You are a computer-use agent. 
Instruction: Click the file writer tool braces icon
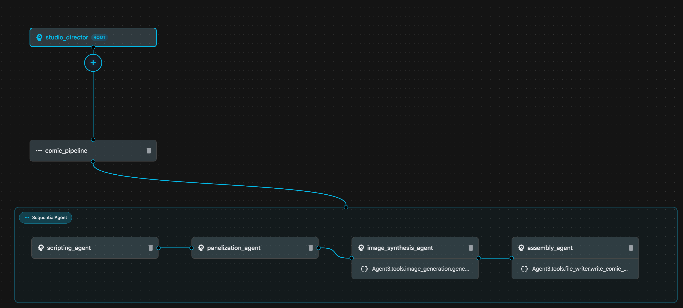524,269
